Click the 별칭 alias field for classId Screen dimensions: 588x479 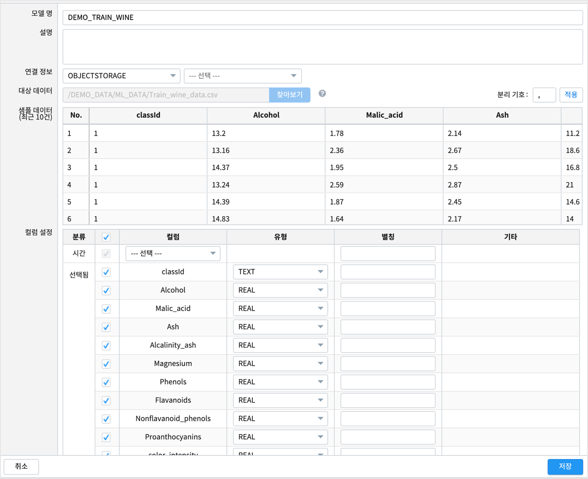tap(388, 272)
